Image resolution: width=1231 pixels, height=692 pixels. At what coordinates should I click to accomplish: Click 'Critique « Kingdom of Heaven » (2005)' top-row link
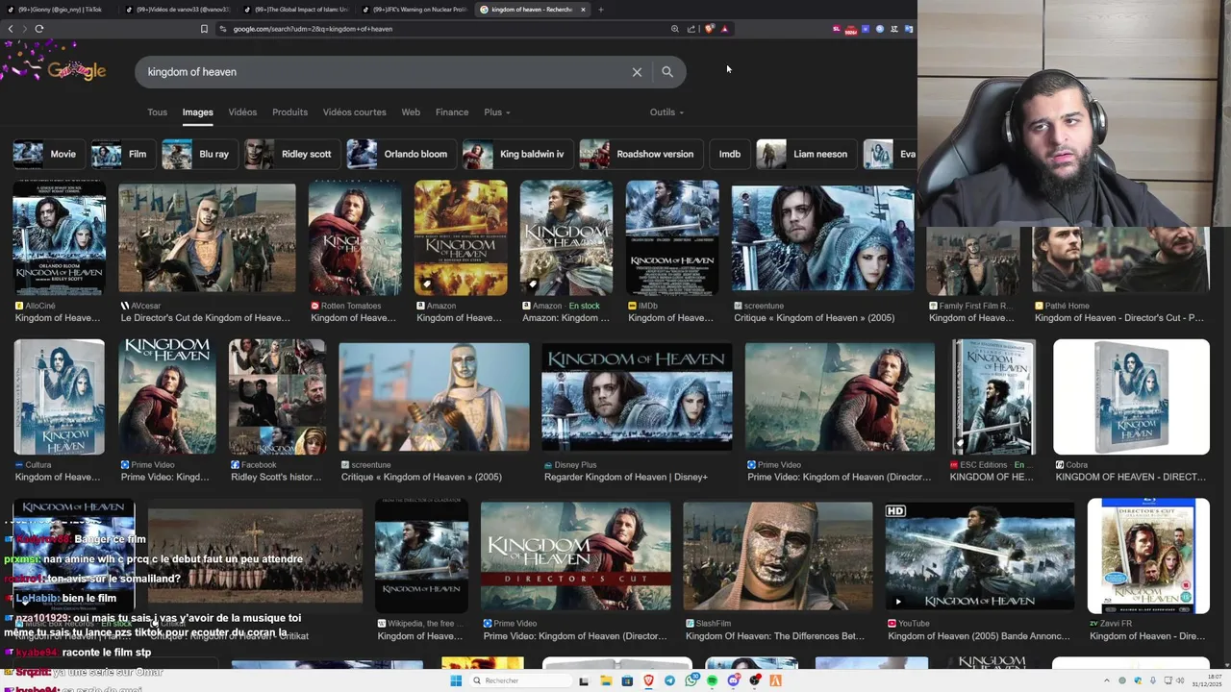tap(814, 318)
